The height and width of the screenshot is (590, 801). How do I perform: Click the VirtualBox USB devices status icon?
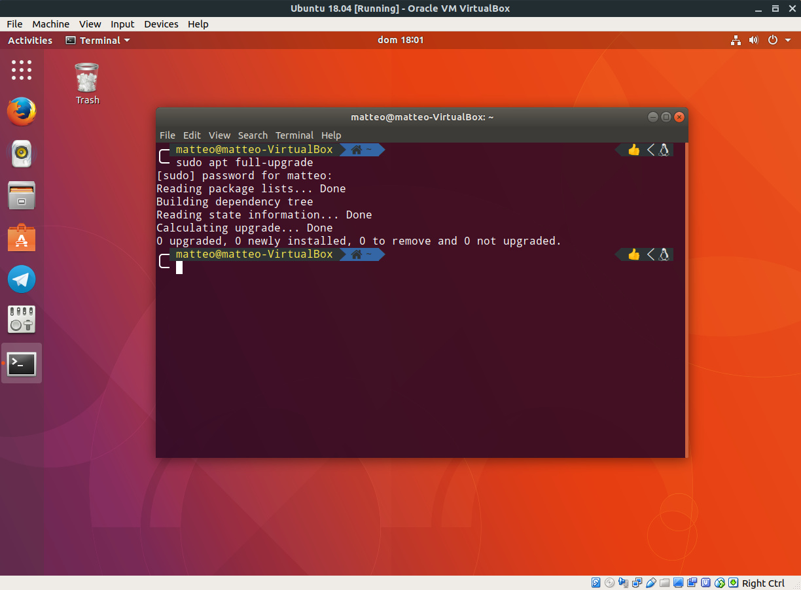point(651,583)
